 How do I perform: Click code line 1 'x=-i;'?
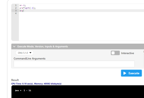point(23,5)
